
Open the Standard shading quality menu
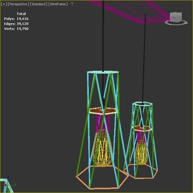[x=39, y=4]
